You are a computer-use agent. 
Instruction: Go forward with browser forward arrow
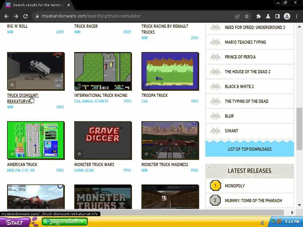[16, 16]
